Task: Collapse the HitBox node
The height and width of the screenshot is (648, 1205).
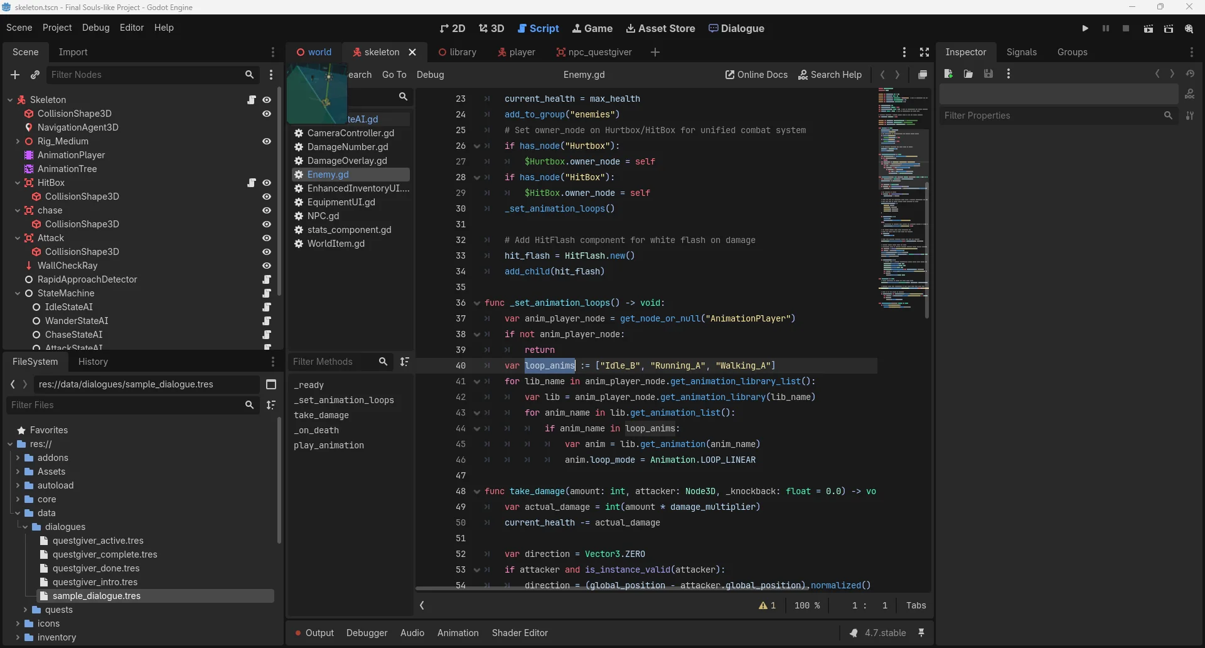Action: [18, 183]
